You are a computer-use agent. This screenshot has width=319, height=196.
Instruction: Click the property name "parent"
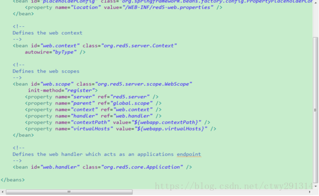point(82,103)
